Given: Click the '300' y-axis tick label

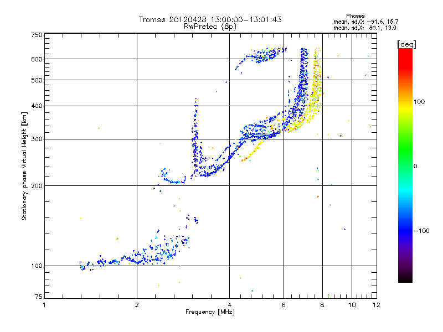Looking at the screenshot, I should tap(37, 139).
